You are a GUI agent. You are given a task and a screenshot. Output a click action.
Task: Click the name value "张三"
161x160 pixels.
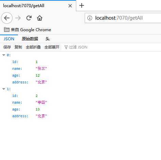(41, 68)
